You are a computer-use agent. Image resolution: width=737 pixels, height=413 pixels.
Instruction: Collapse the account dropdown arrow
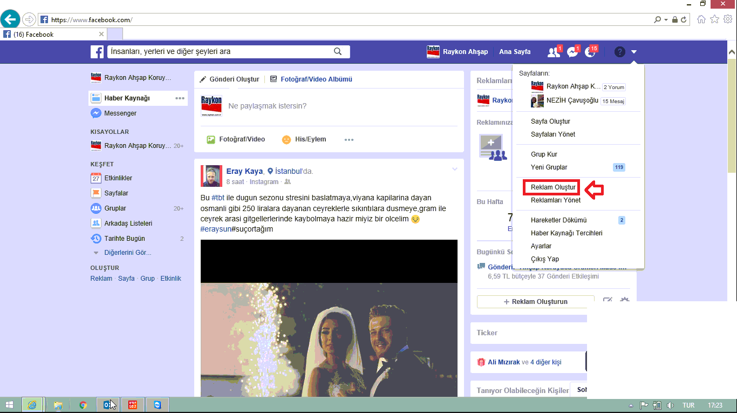(x=634, y=52)
